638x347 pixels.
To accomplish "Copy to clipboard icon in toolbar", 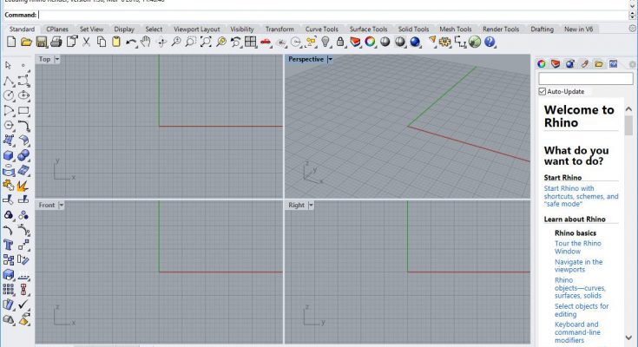I will tap(102, 42).
